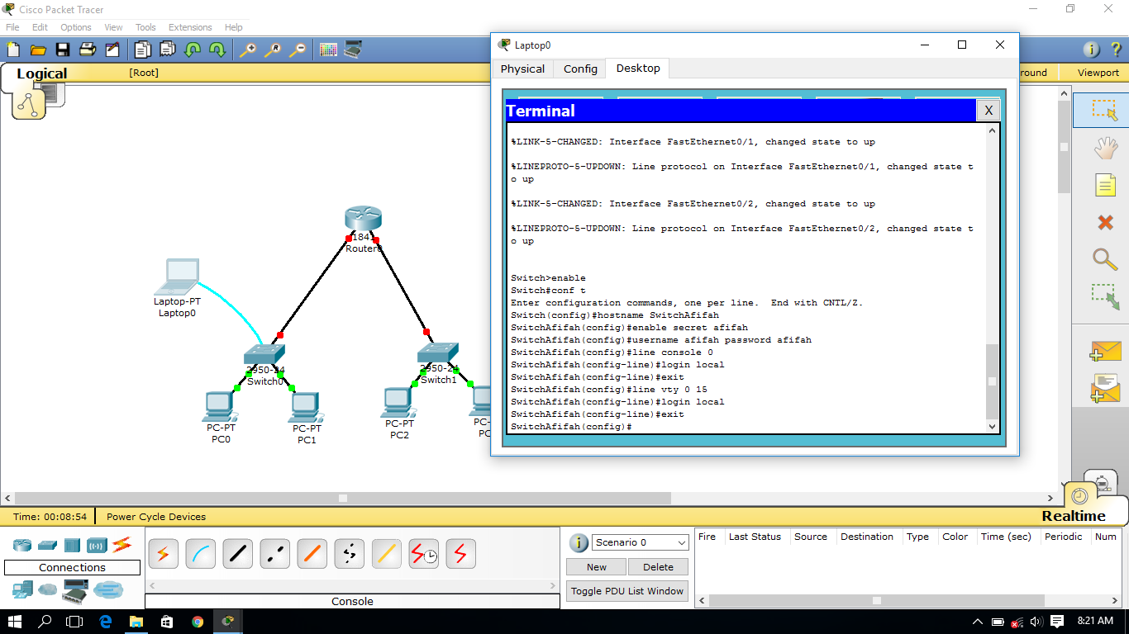Click the Undo icon on the toolbar
This screenshot has width=1129, height=634.
[x=192, y=50]
